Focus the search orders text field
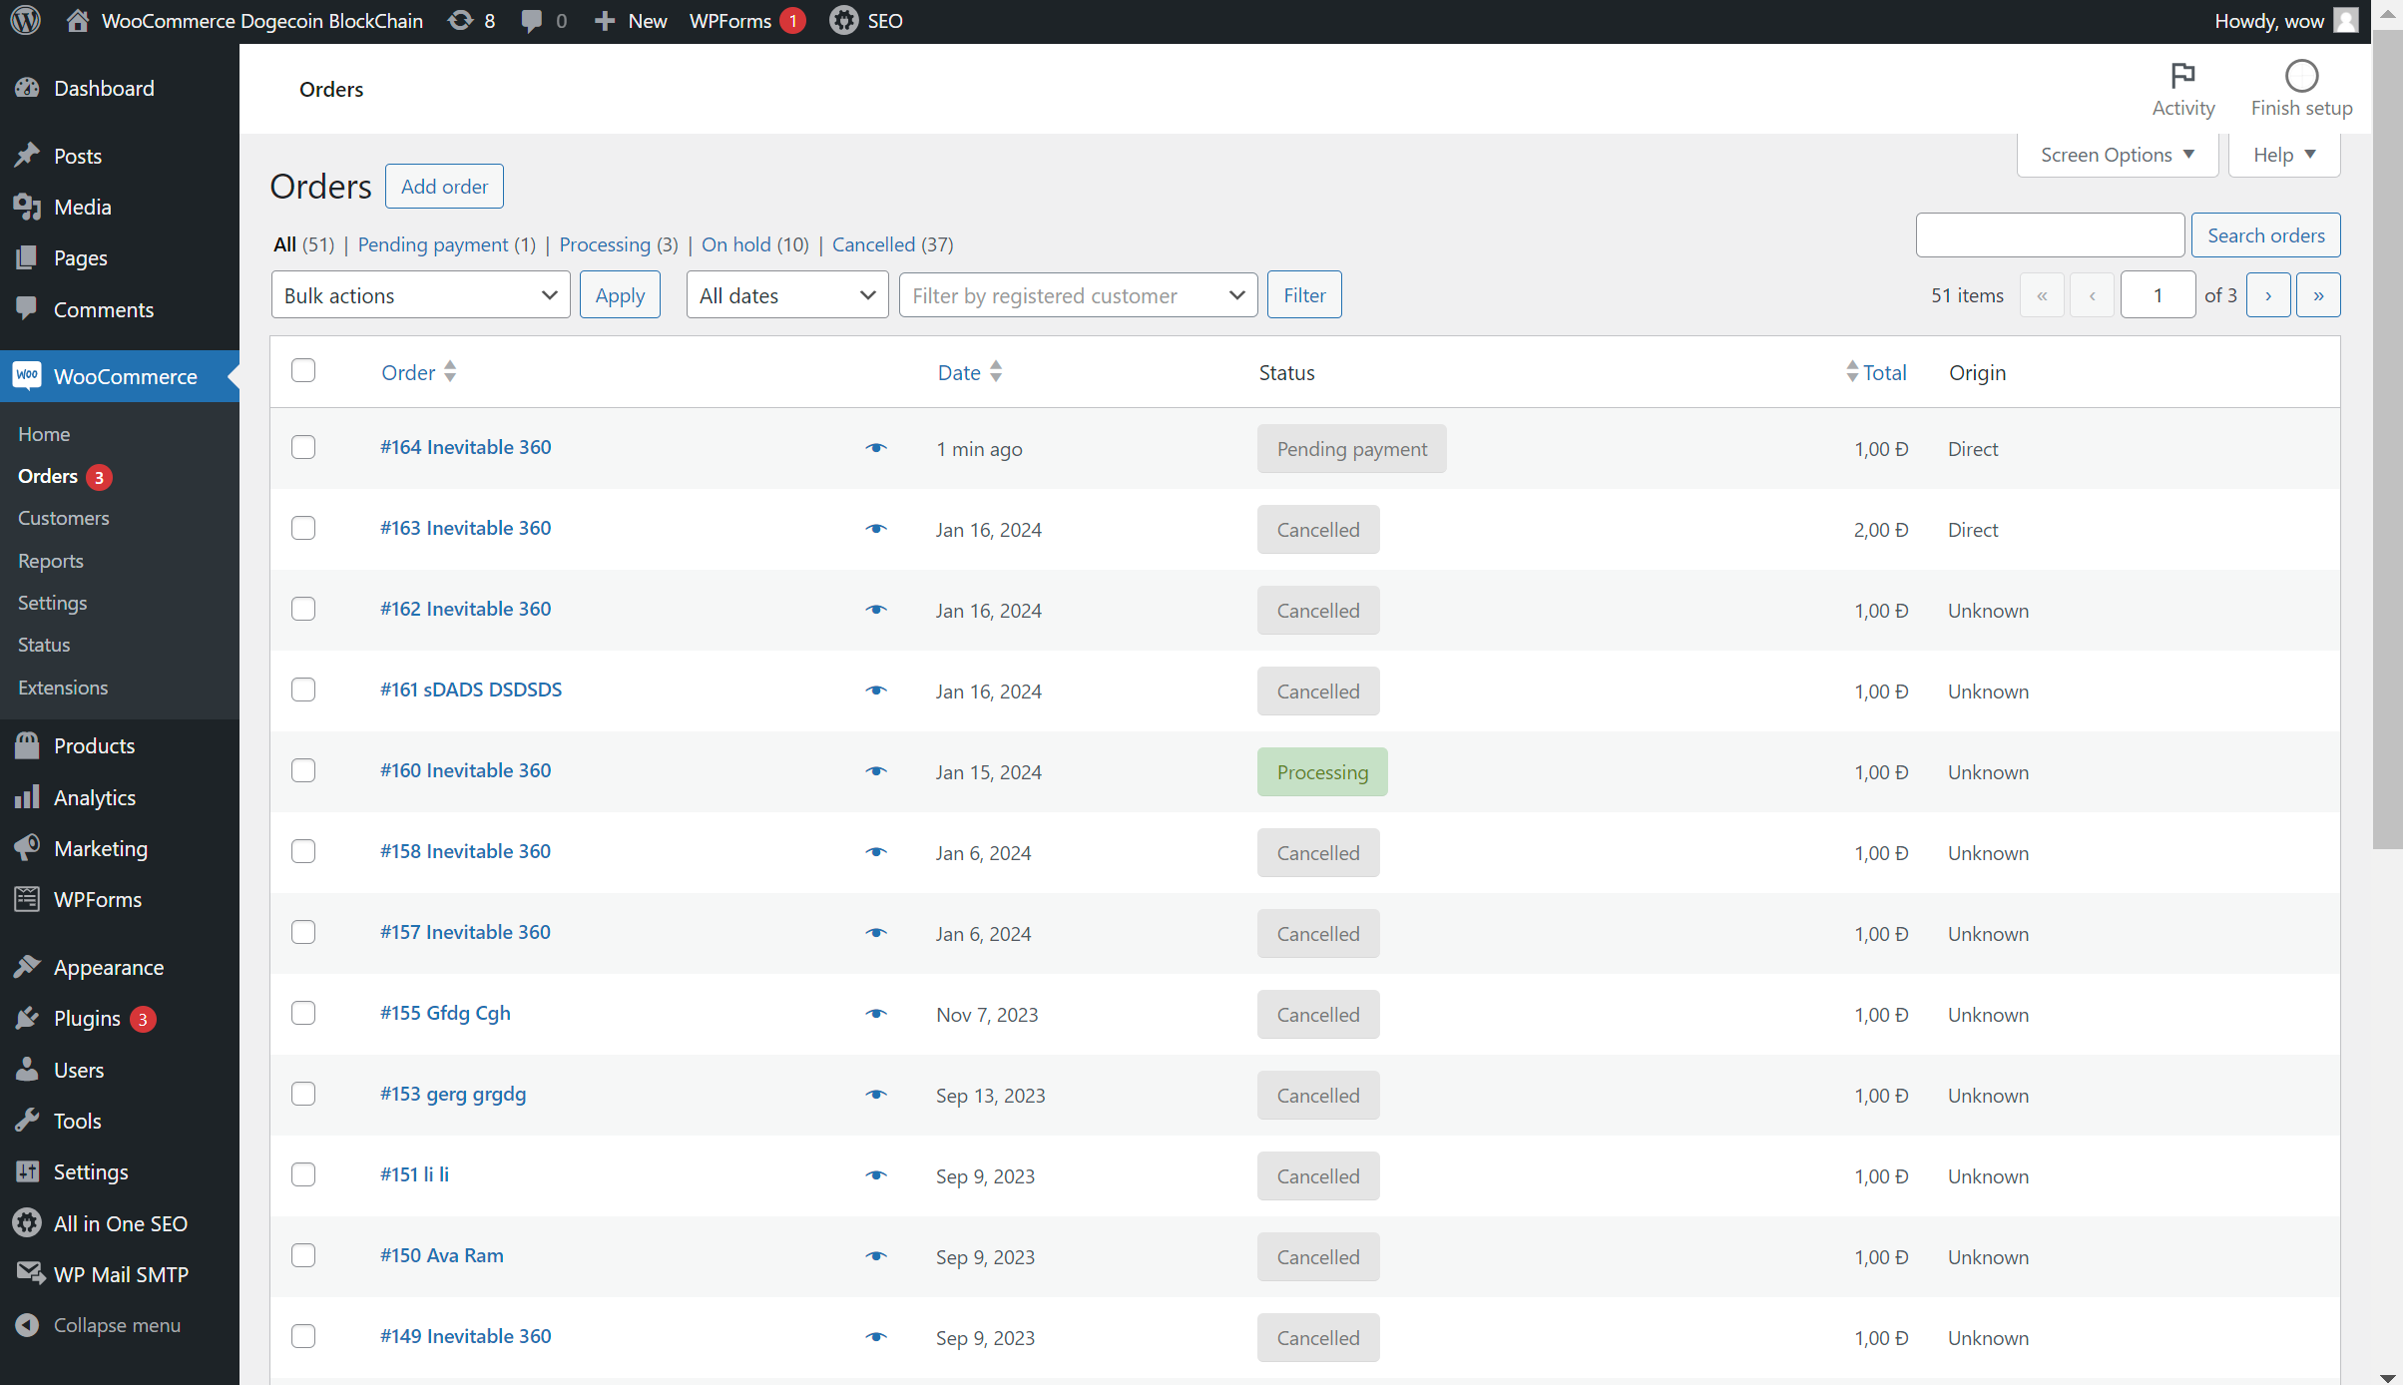 tap(2050, 235)
